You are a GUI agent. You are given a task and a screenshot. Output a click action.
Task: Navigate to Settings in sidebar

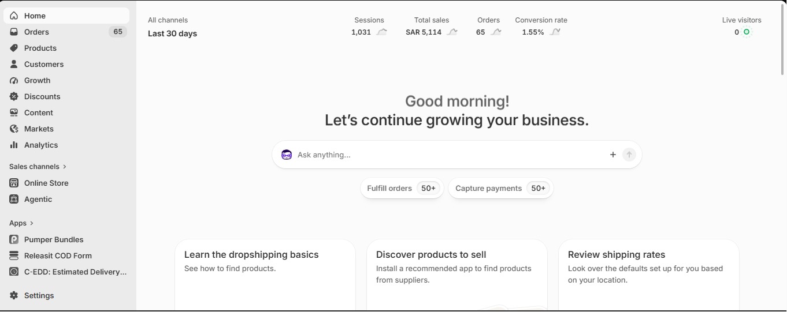coord(66,295)
